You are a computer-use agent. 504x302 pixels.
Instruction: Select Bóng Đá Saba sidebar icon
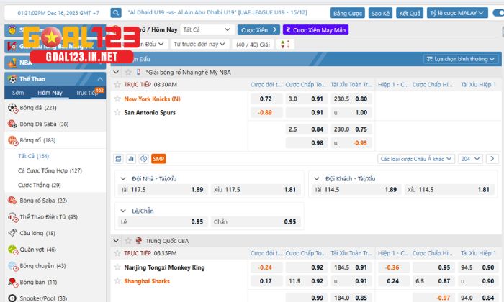click(x=12, y=124)
